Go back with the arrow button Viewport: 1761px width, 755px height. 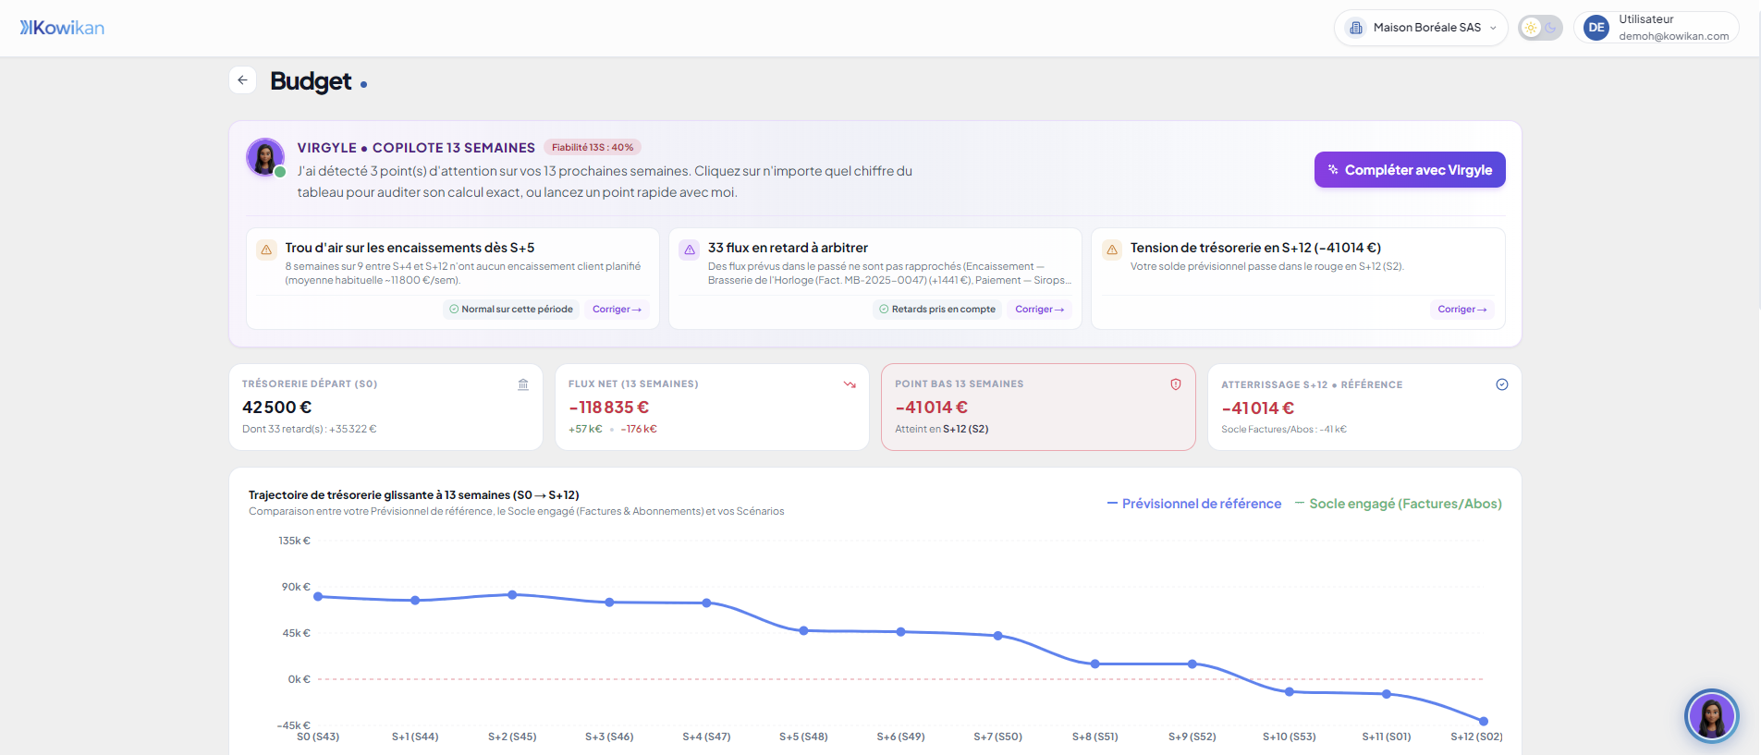(242, 80)
